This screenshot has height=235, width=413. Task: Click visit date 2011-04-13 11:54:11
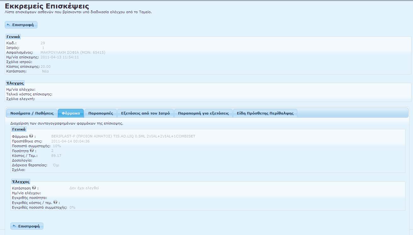point(60,57)
